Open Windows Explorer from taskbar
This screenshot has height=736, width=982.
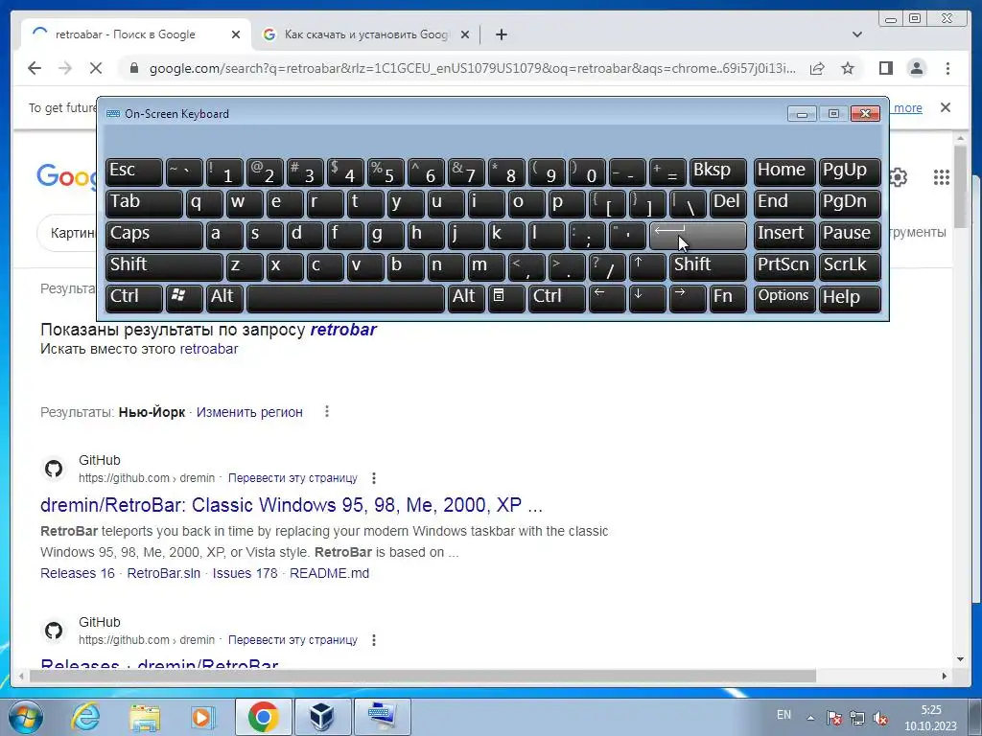coord(145,717)
